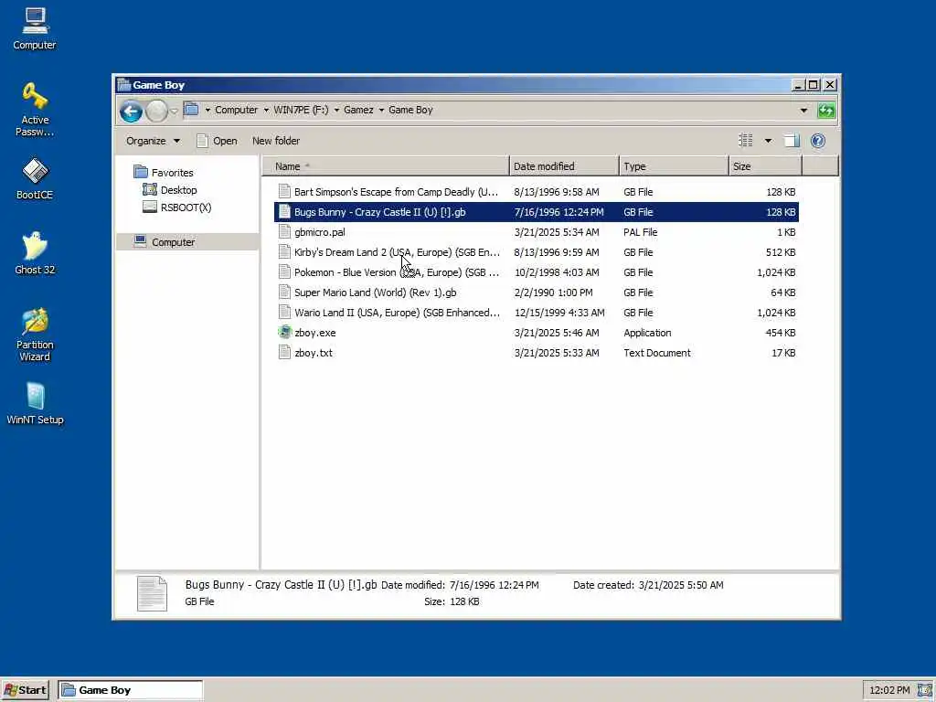This screenshot has width=936, height=702.
Task: Click the taskbar clock showing 12:02 PM
Action: pyautogui.click(x=889, y=690)
